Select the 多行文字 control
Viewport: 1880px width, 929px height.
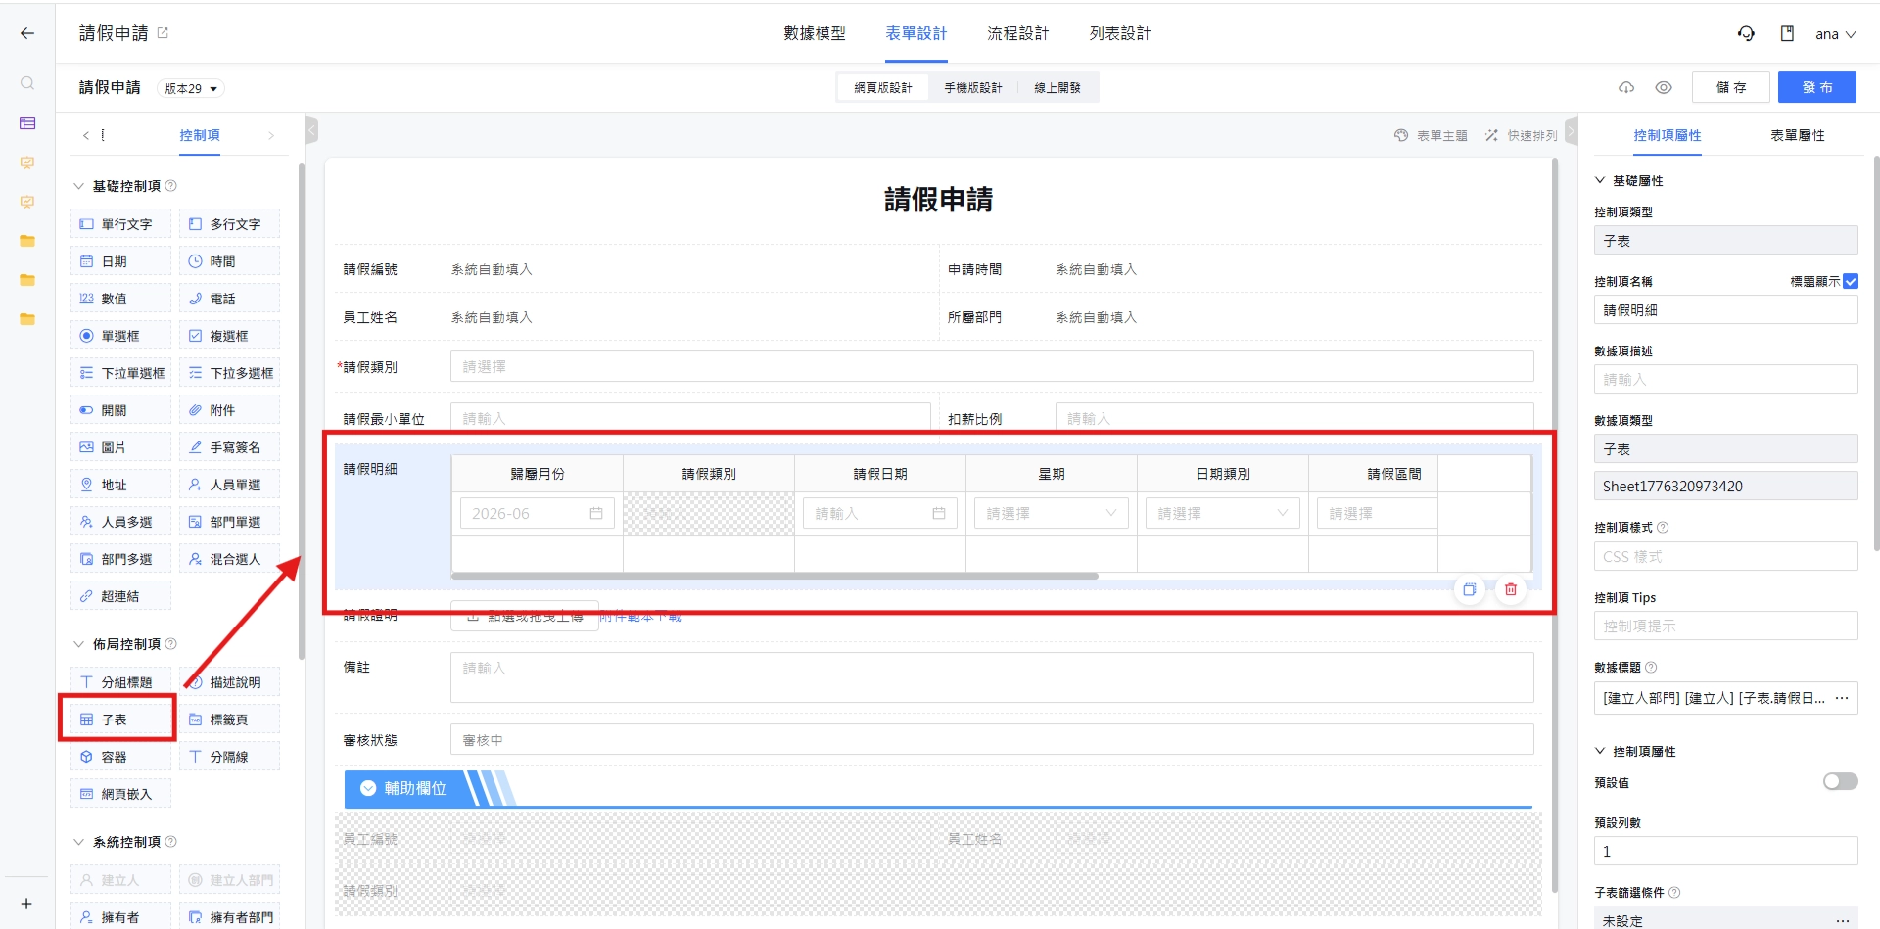point(229,224)
